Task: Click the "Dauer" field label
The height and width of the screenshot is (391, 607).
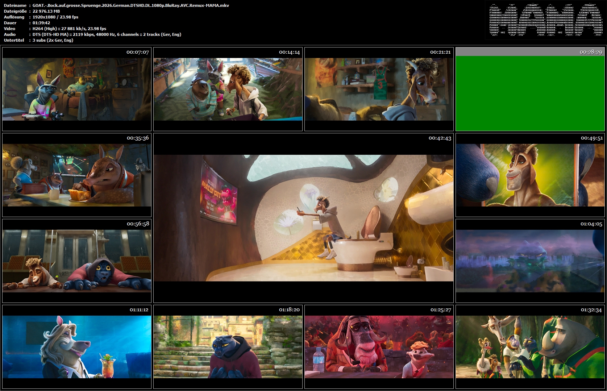Action: (10, 23)
